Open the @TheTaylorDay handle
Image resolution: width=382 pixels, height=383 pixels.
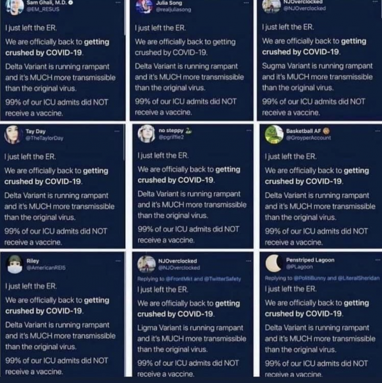45,139
